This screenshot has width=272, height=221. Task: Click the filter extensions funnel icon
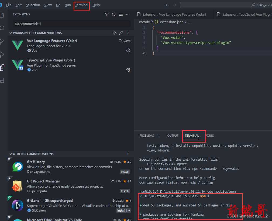[x=107, y=14]
